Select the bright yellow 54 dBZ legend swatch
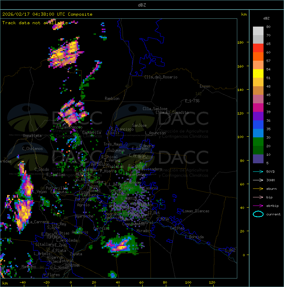 point(258,74)
